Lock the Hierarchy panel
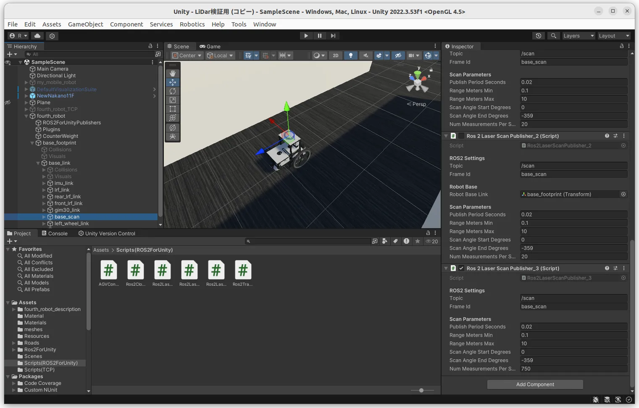Screen dimensions: 639x408 [150, 46]
